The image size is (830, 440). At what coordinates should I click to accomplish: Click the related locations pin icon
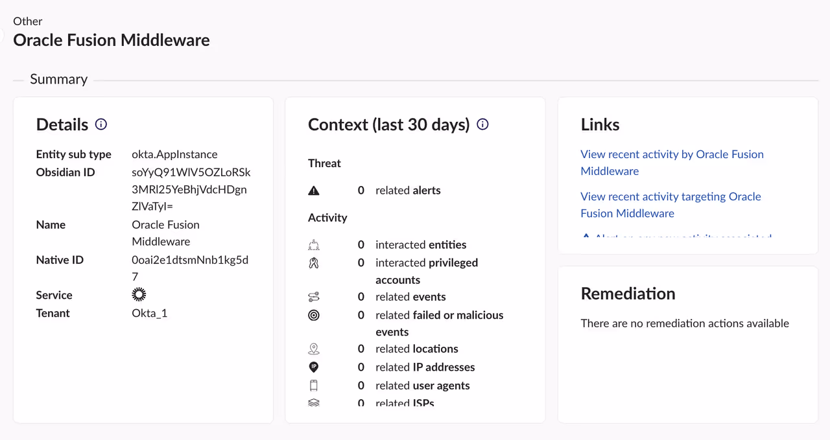[x=314, y=349]
